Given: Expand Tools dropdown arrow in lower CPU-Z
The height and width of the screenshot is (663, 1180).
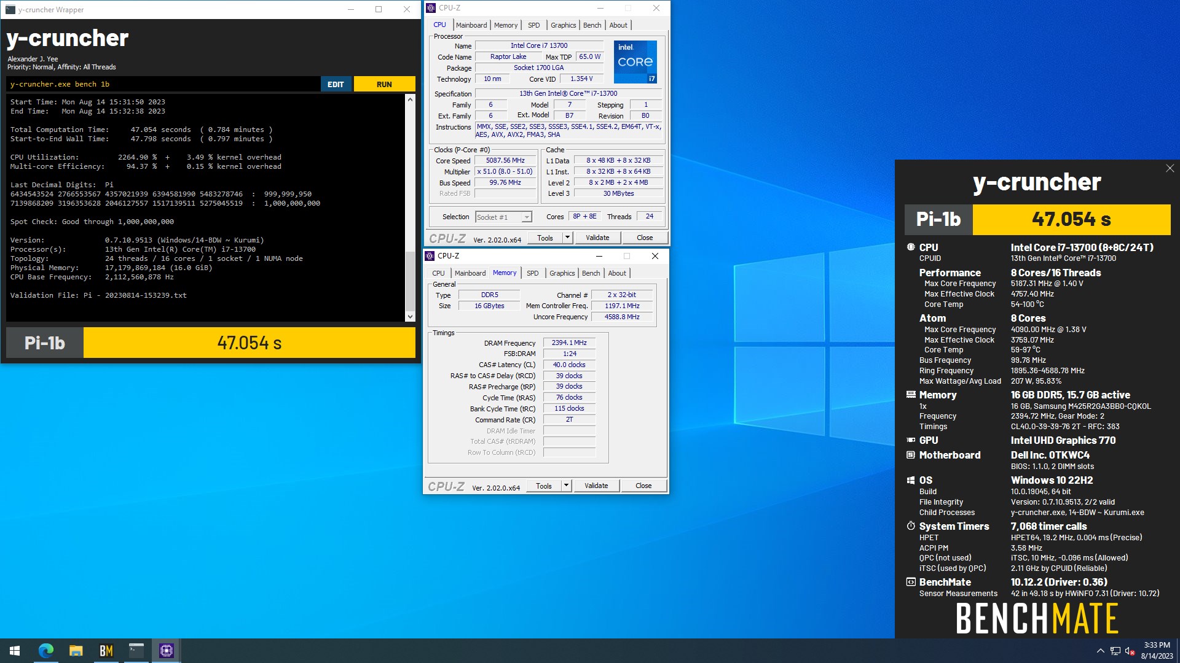Looking at the screenshot, I should coord(566,486).
